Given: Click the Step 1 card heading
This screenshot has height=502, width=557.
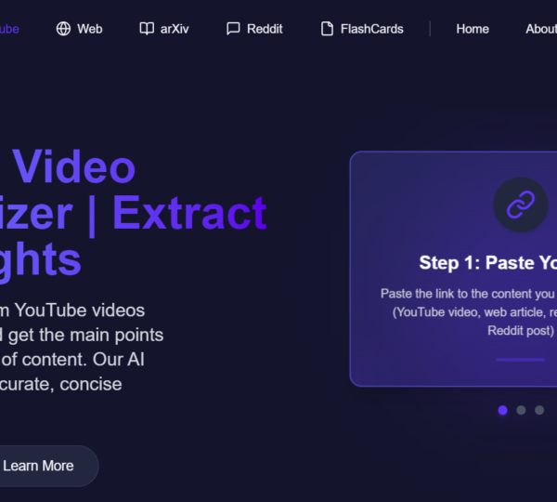Looking at the screenshot, I should 488,262.
